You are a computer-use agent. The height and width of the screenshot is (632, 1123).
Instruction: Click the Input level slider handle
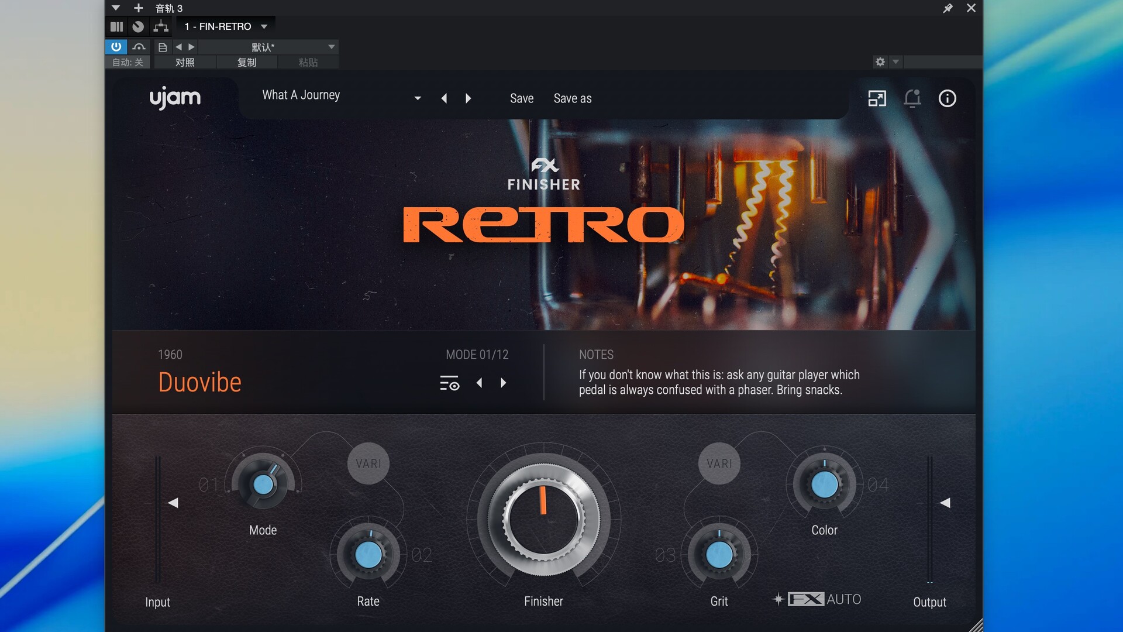coord(173,503)
